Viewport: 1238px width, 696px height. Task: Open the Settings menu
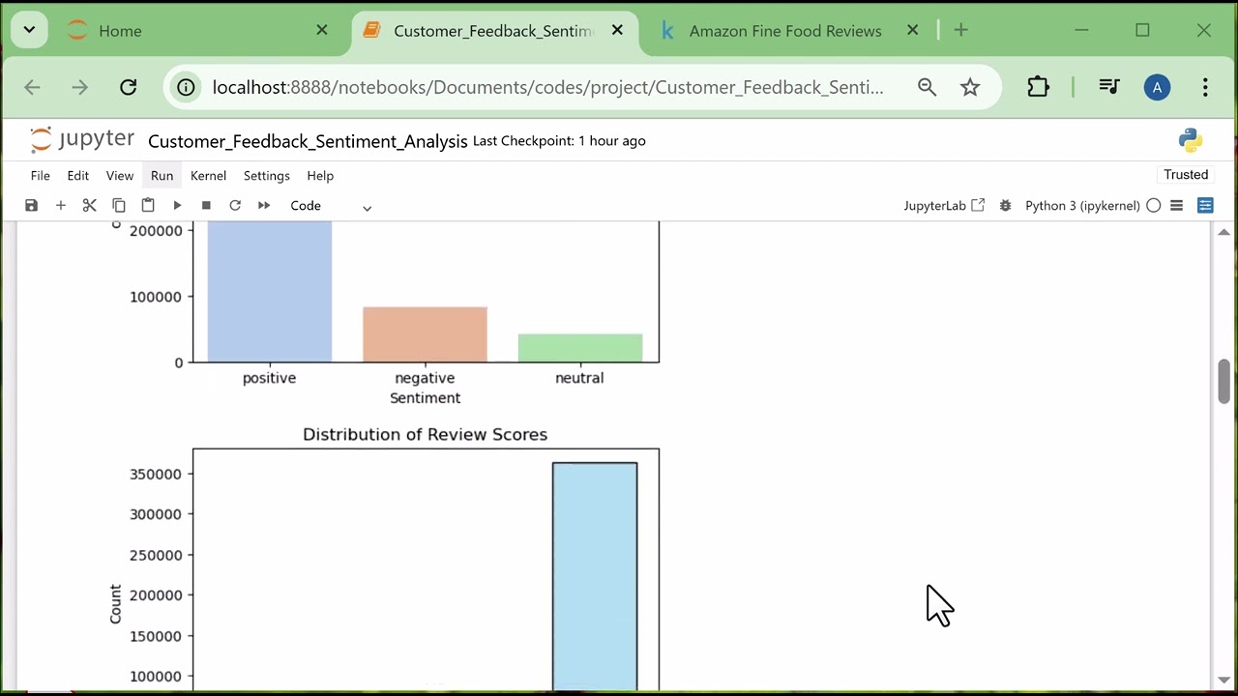point(267,175)
